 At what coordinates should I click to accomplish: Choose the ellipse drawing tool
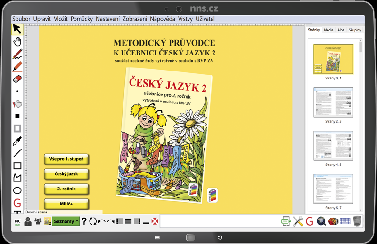pyautogui.click(x=17, y=190)
